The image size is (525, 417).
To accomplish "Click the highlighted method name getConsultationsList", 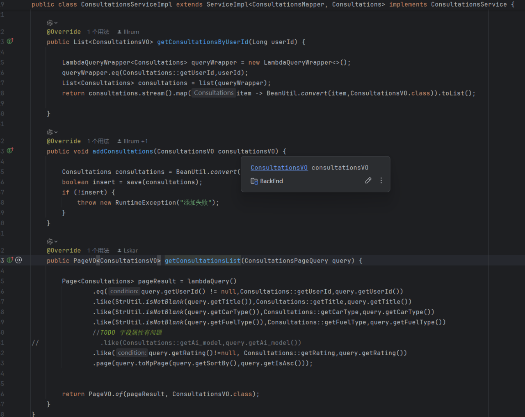I will (x=203, y=261).
